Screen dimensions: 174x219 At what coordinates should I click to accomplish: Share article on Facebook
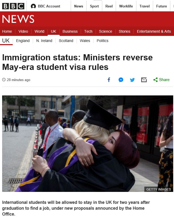(x=109, y=80)
